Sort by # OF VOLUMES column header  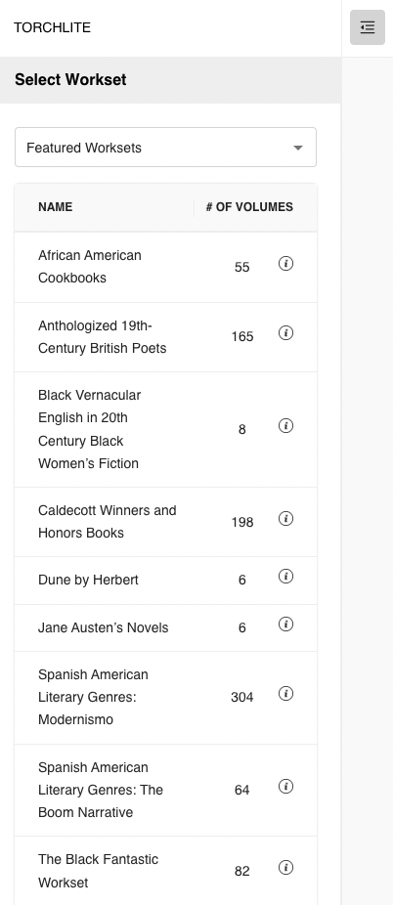tap(249, 207)
